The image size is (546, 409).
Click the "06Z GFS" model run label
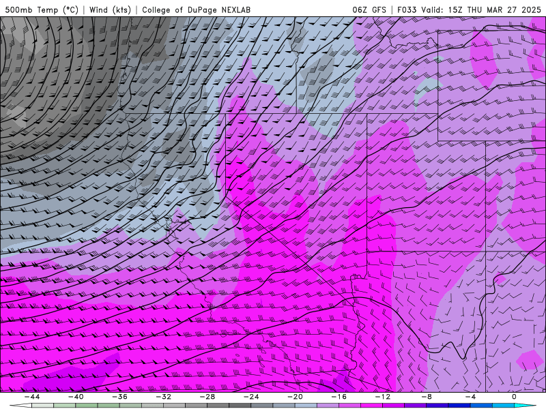pyautogui.click(x=369, y=10)
